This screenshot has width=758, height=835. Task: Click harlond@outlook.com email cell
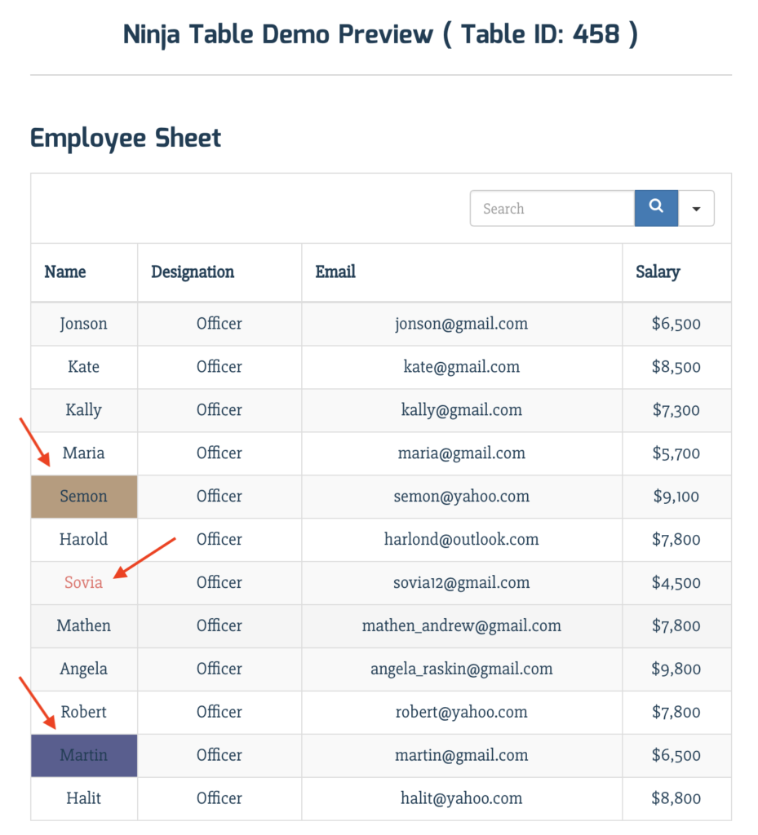(x=462, y=540)
